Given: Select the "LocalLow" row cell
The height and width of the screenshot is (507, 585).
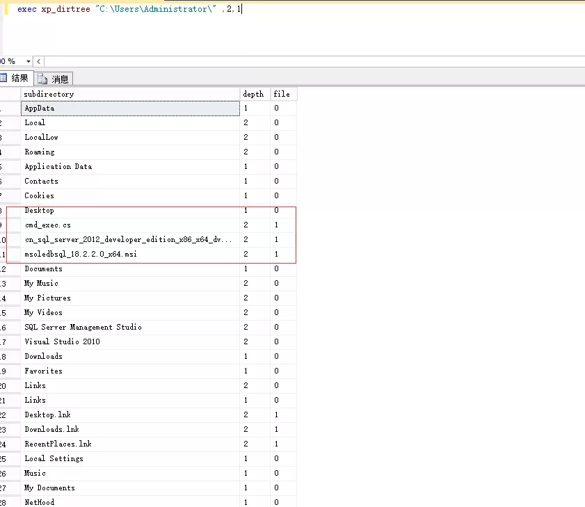Looking at the screenshot, I should [130, 137].
